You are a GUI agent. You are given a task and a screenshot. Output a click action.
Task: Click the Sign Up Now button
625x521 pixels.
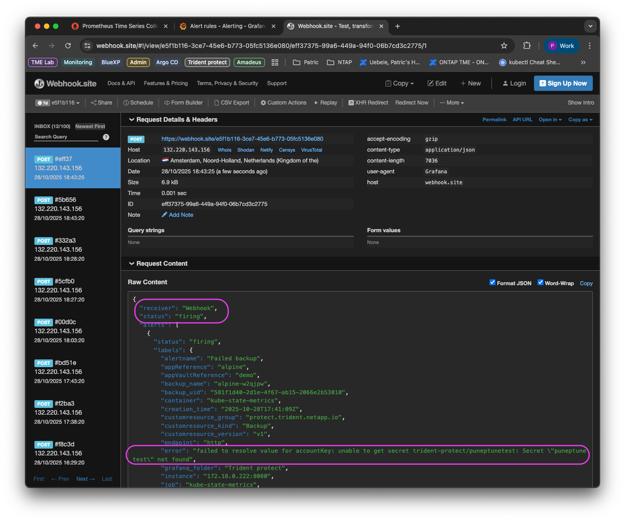click(x=562, y=83)
